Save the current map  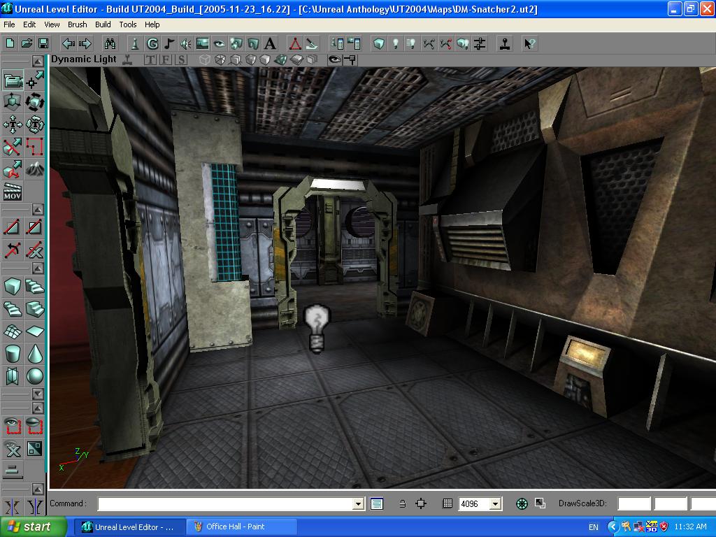click(43, 43)
